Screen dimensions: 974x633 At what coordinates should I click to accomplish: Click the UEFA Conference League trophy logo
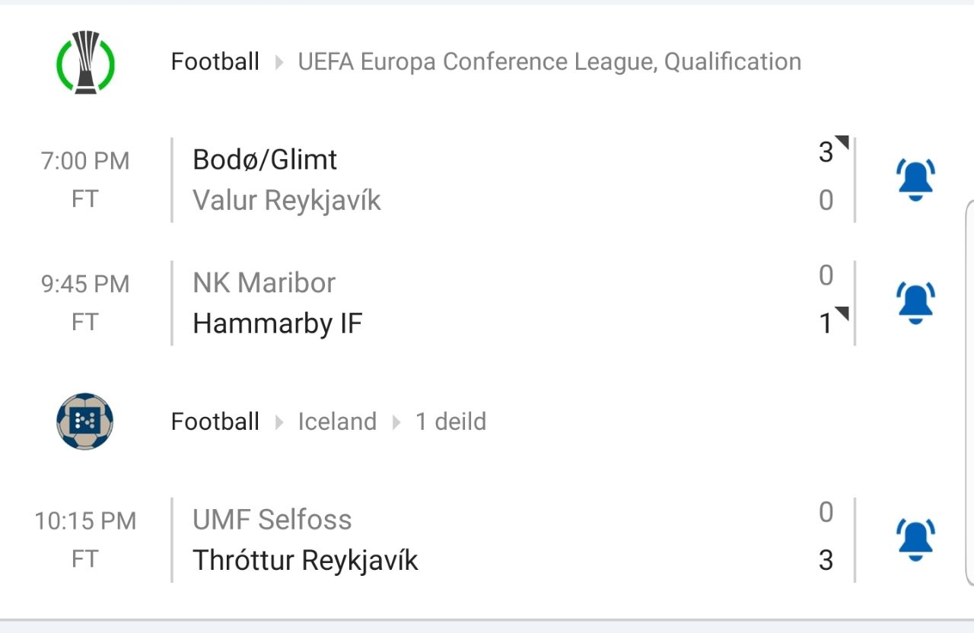pyautogui.click(x=85, y=62)
